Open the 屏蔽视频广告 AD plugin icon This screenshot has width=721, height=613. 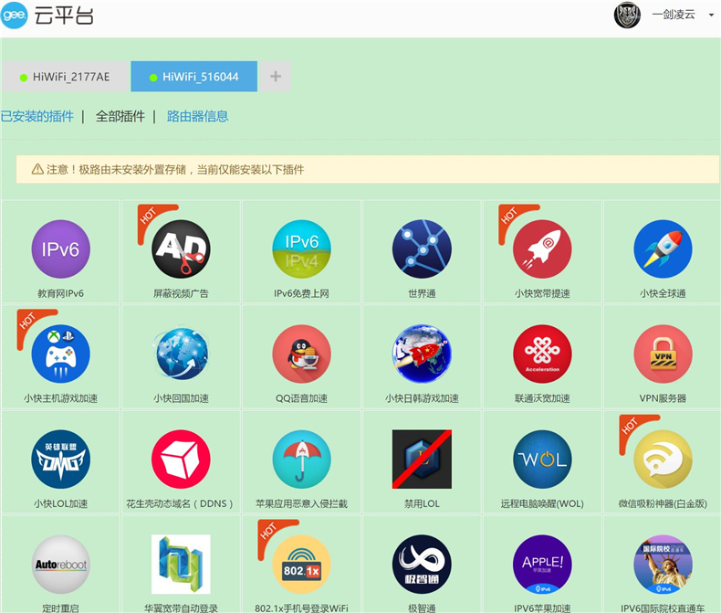[x=182, y=249]
